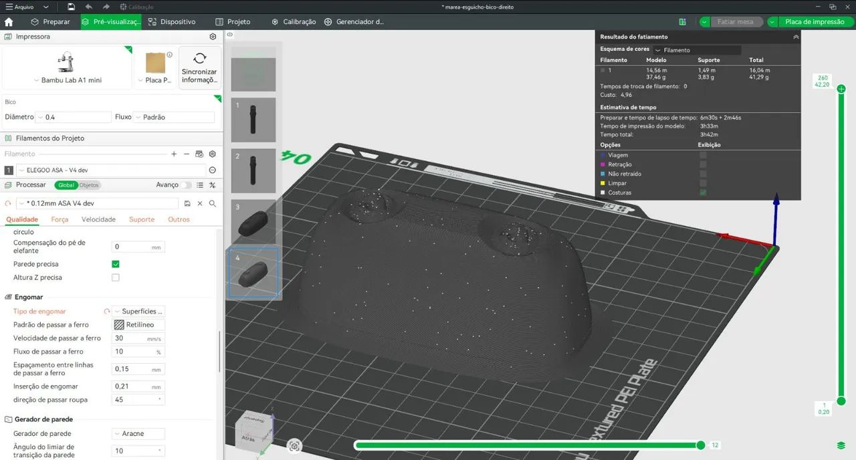856x460 pixels.
Task: Redo with the forward arrow icon
Action: click(x=106, y=7)
